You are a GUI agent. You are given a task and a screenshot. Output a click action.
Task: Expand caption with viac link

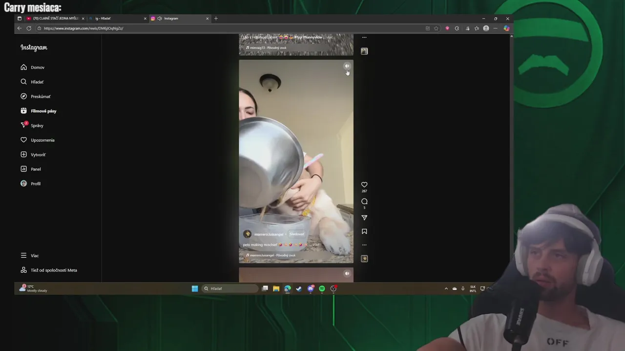click(x=316, y=245)
